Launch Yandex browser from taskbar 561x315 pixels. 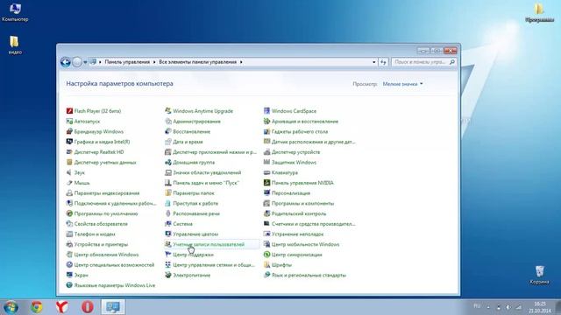coord(61,307)
